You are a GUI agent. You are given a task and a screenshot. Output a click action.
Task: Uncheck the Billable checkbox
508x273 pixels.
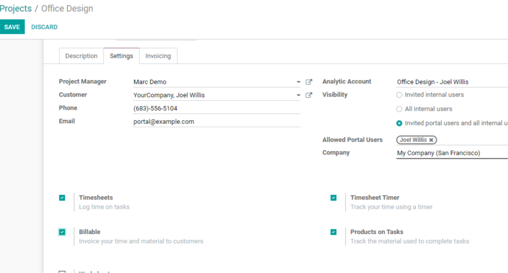tap(62, 232)
